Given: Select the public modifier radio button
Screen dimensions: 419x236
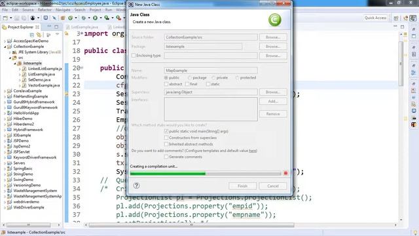Looking at the screenshot, I should click(x=166, y=77).
